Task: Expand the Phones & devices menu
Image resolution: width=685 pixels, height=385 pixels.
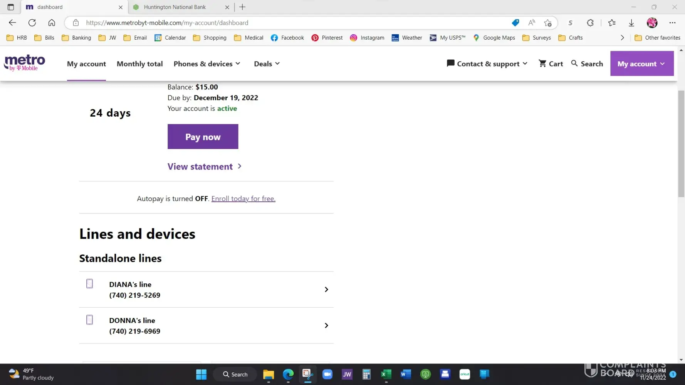Action: pos(207,64)
